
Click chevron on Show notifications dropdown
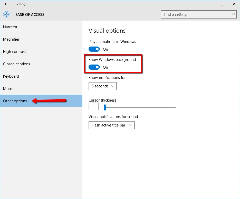point(113,86)
